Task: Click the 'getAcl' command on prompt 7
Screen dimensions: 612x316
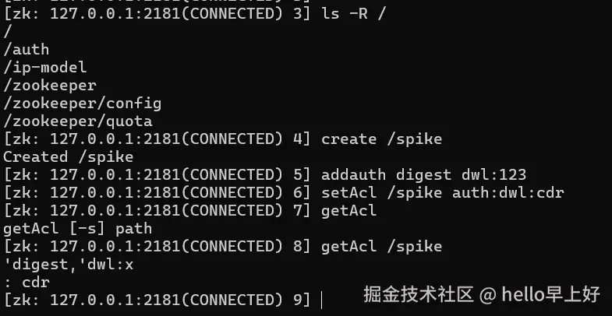Action: (x=348, y=211)
